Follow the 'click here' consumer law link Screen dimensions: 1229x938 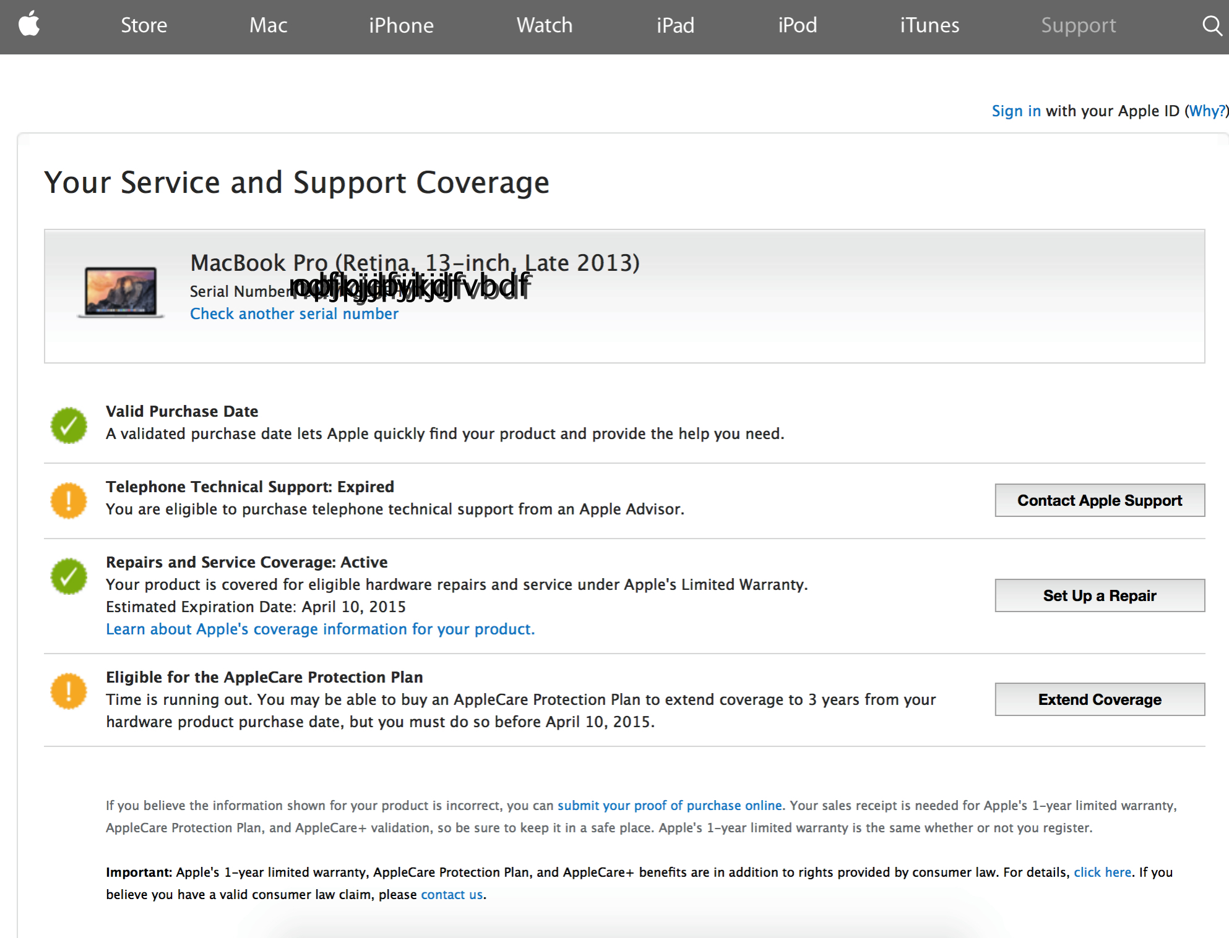pyautogui.click(x=1102, y=872)
